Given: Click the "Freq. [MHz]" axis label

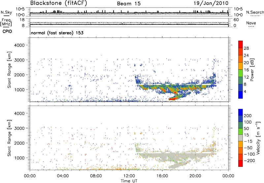Looking at the screenshot, I should coord(6,22).
